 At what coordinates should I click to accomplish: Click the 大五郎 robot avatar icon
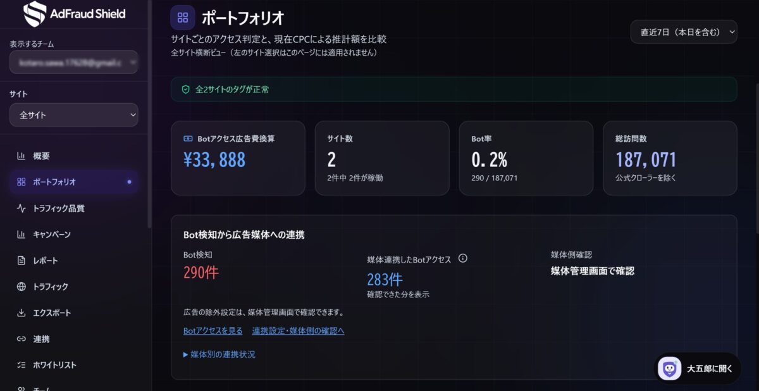(x=670, y=368)
